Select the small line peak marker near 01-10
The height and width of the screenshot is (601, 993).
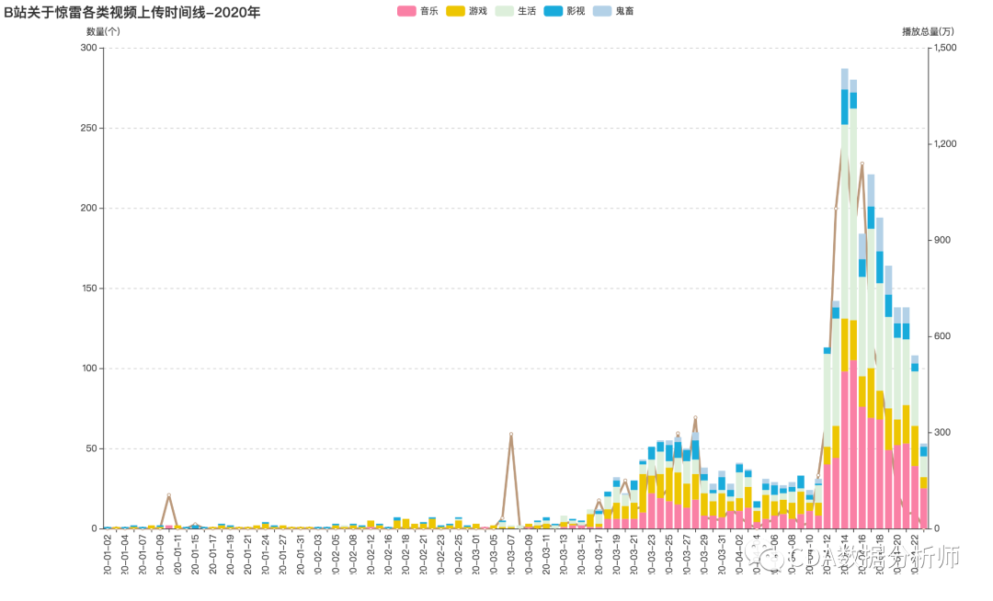click(x=168, y=495)
